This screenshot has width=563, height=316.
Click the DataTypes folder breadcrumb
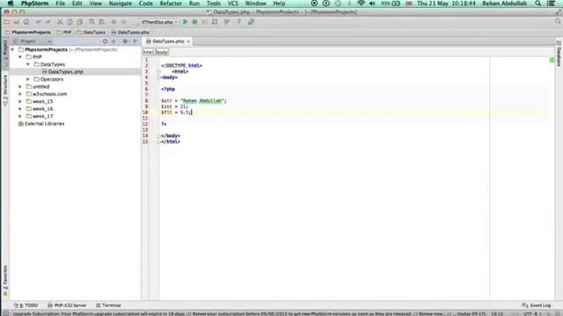point(91,32)
